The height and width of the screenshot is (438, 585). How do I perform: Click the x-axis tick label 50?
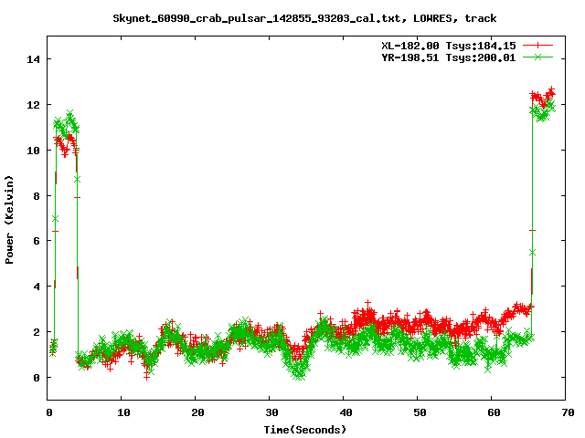click(x=418, y=412)
